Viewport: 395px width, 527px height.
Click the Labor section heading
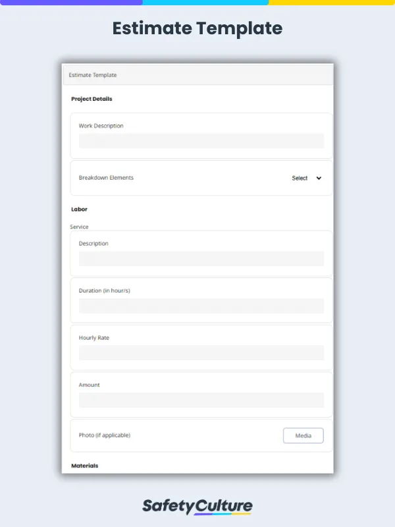(x=79, y=209)
